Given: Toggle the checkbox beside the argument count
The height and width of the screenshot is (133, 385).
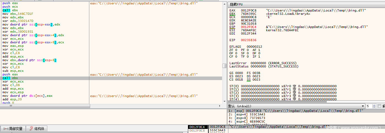Looking at the screenshot, I should pos(380,106).
